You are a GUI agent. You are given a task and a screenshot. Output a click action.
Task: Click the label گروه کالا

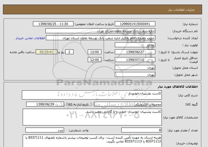pos(192,104)
